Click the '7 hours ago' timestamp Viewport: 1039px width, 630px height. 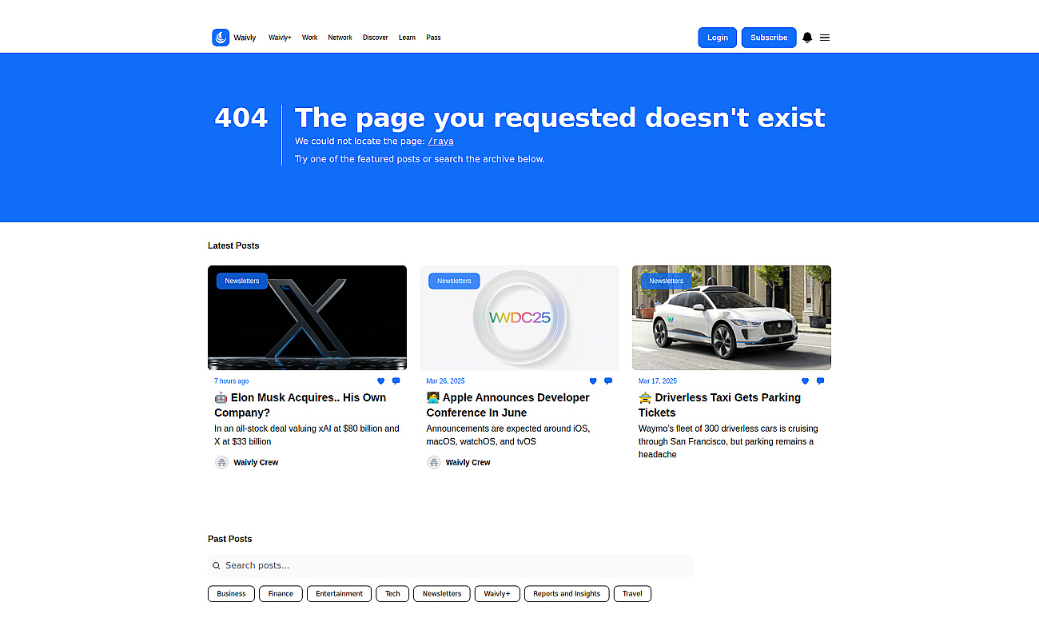[x=232, y=381]
